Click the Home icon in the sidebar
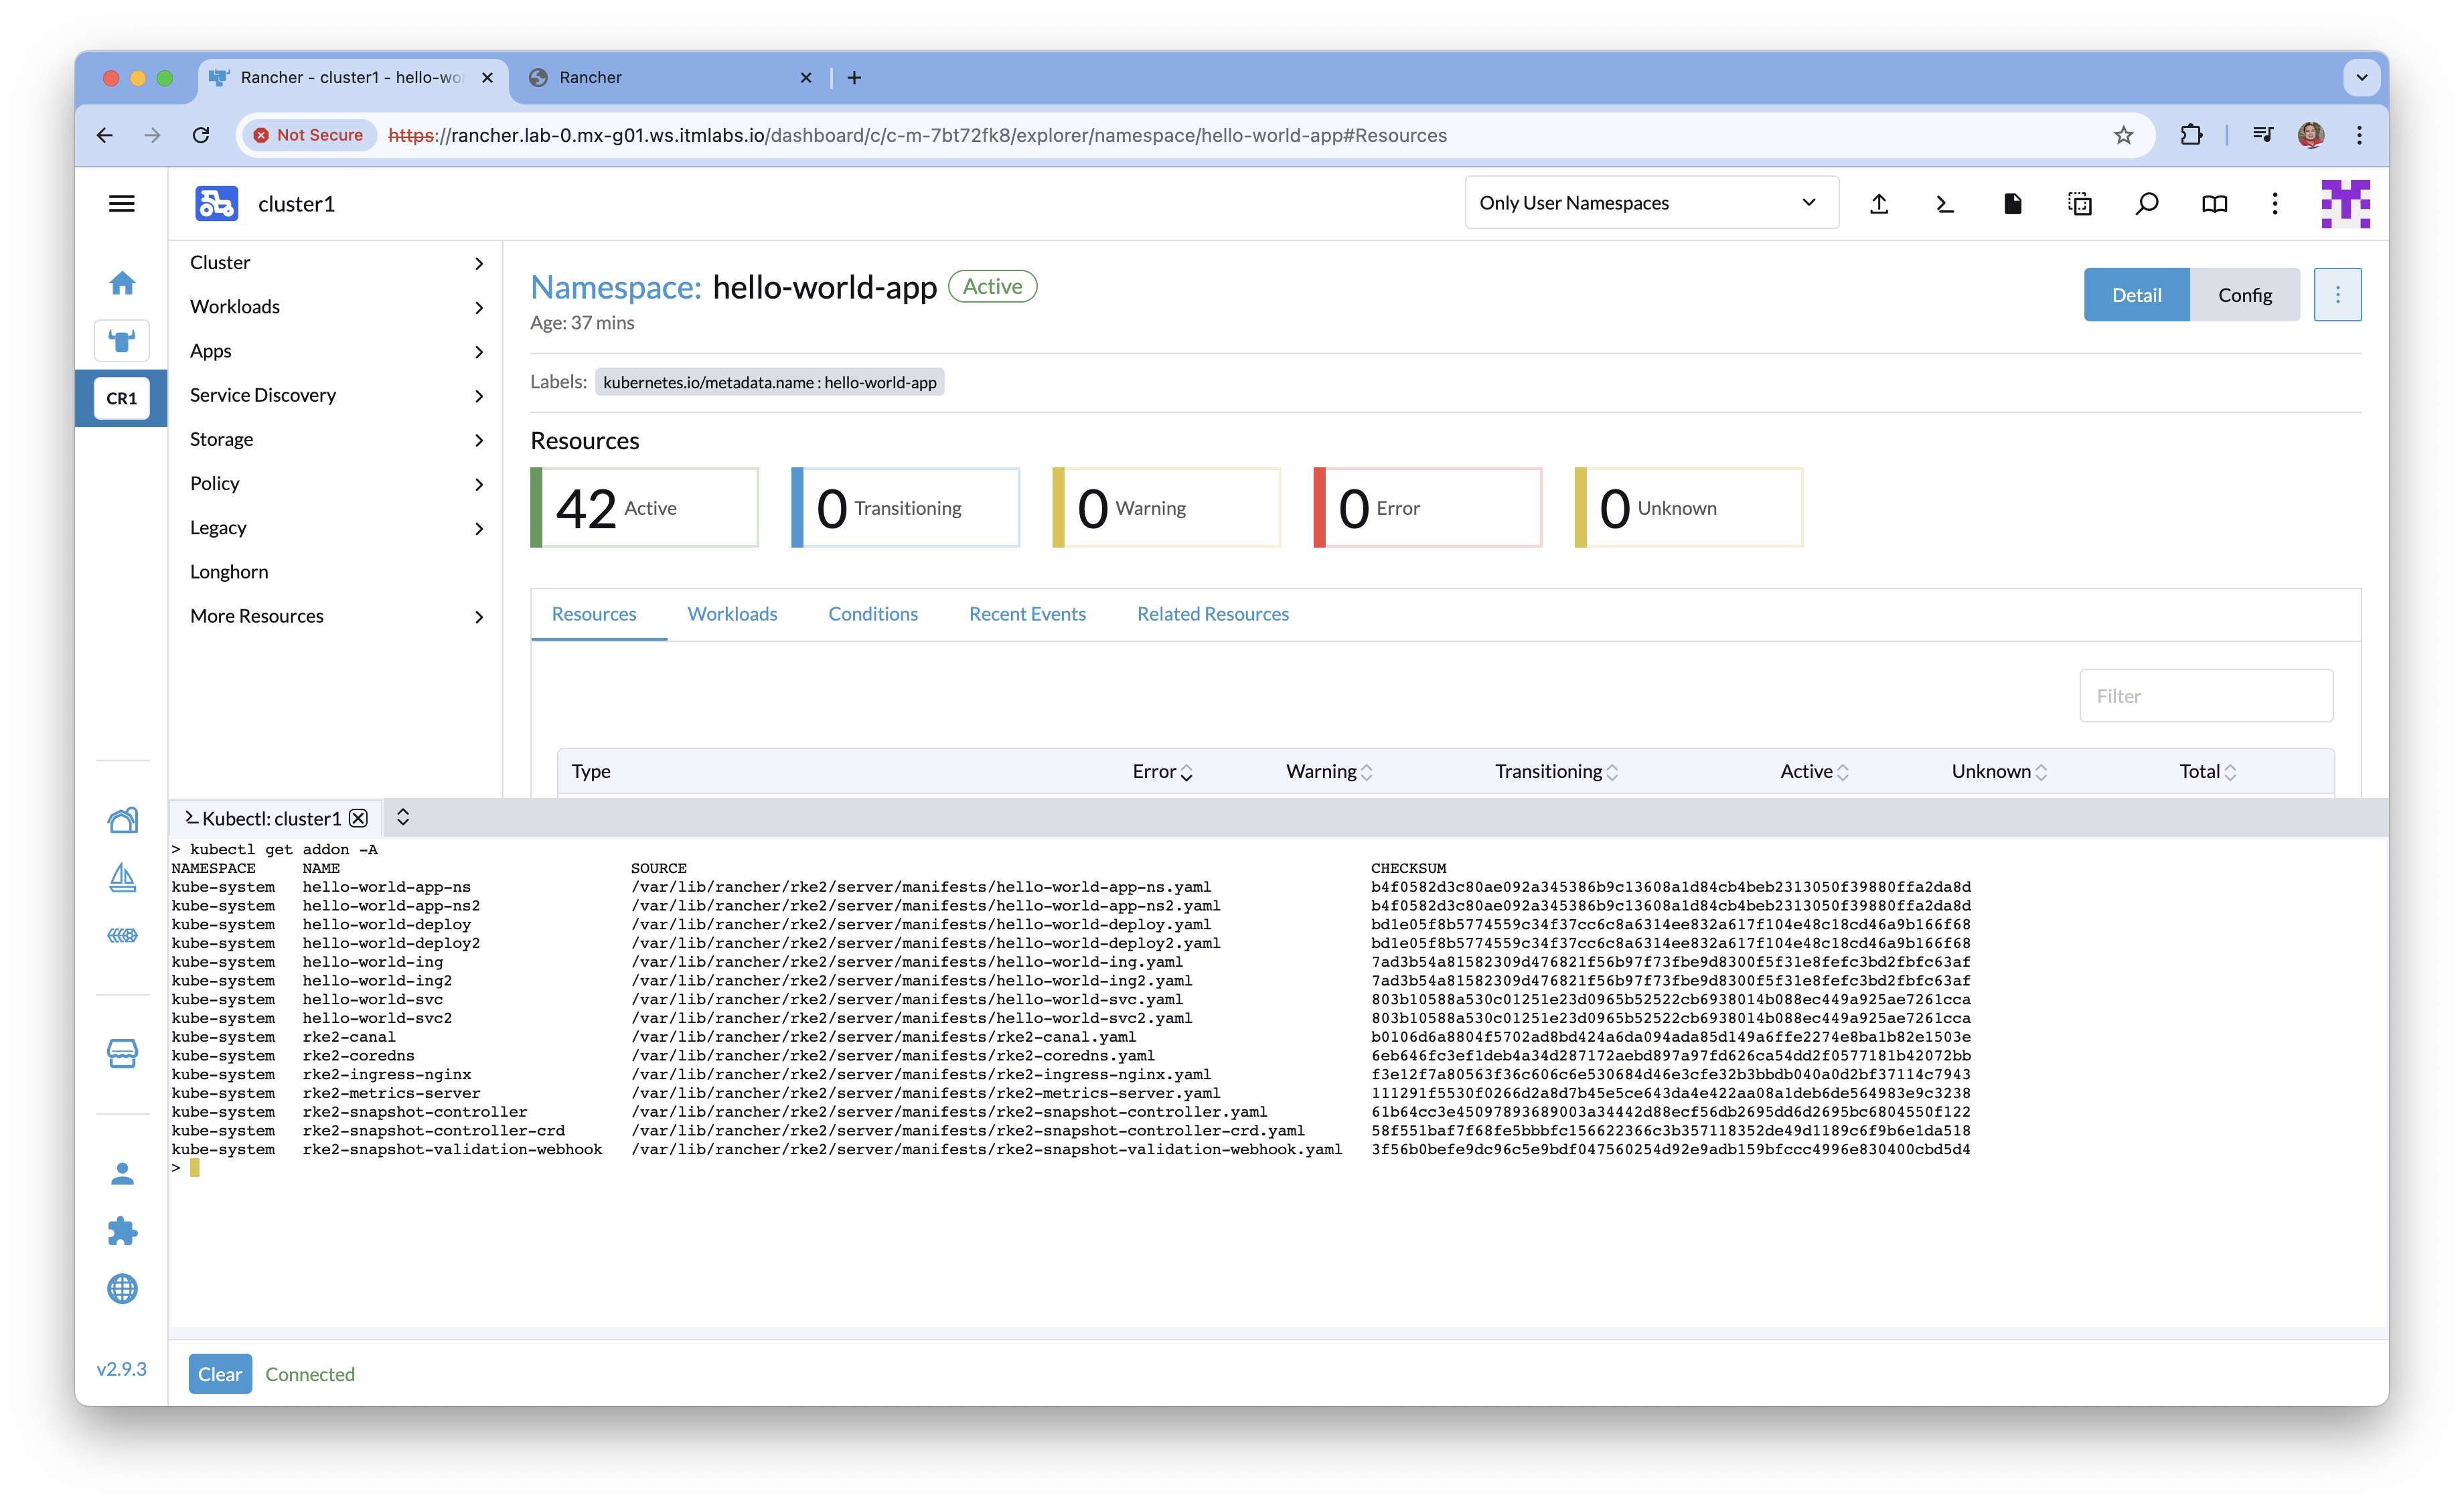The width and height of the screenshot is (2464, 1505). 122,283
